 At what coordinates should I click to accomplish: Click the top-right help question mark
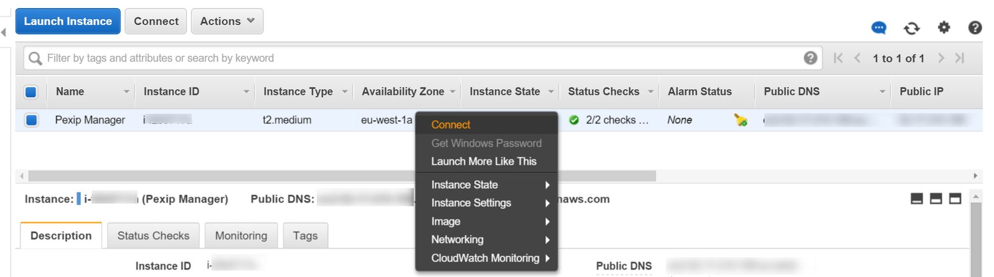tap(975, 27)
